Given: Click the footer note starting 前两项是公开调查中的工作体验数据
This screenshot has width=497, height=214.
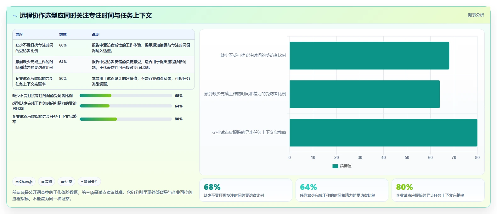Looking at the screenshot, I should click(102, 195).
